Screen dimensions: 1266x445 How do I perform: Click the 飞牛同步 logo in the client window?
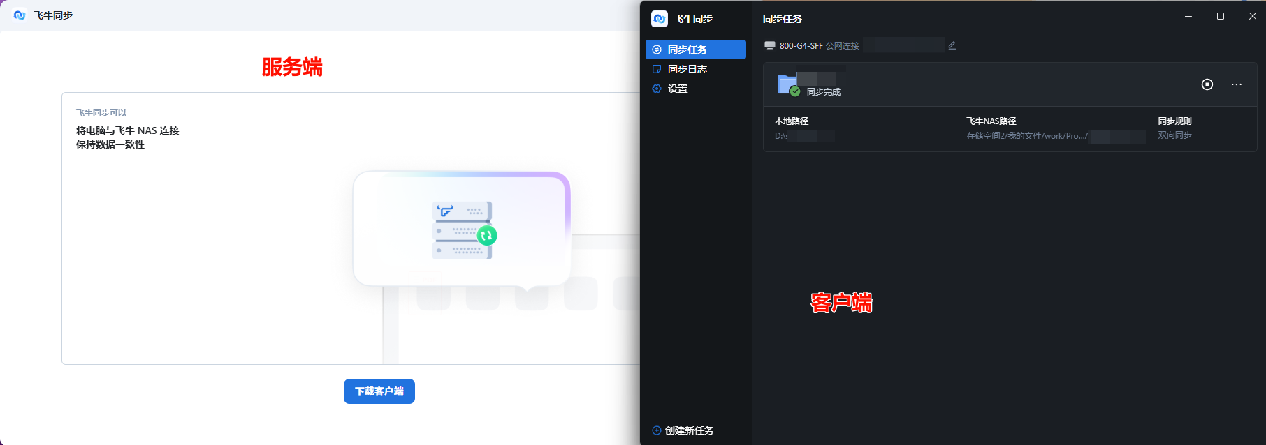click(x=660, y=19)
